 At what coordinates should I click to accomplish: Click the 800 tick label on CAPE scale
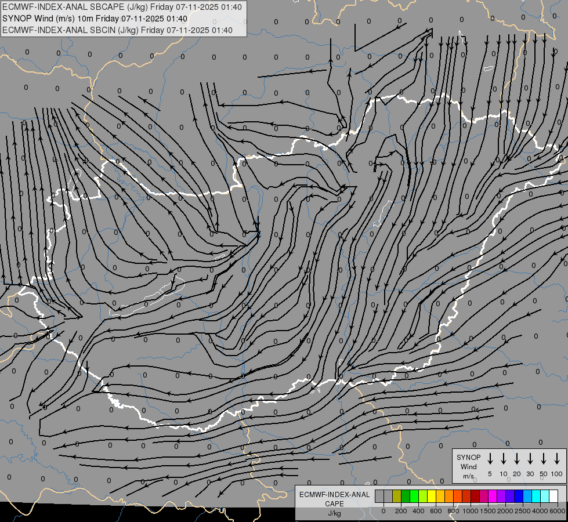(453, 511)
